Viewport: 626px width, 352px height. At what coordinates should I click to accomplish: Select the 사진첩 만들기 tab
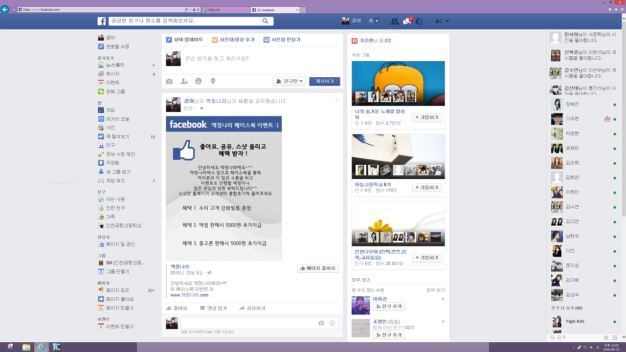pos(282,40)
